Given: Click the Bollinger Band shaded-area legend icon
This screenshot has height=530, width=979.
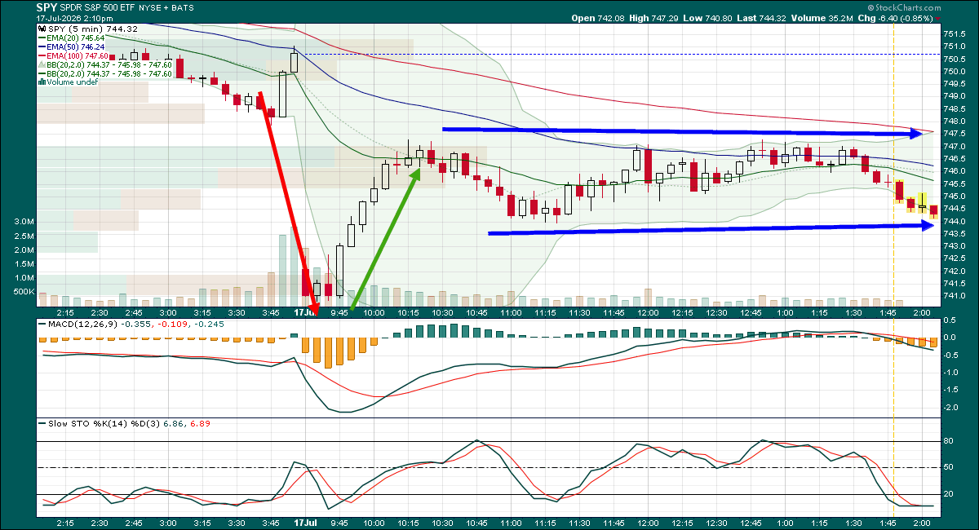Looking at the screenshot, I should [x=42, y=64].
